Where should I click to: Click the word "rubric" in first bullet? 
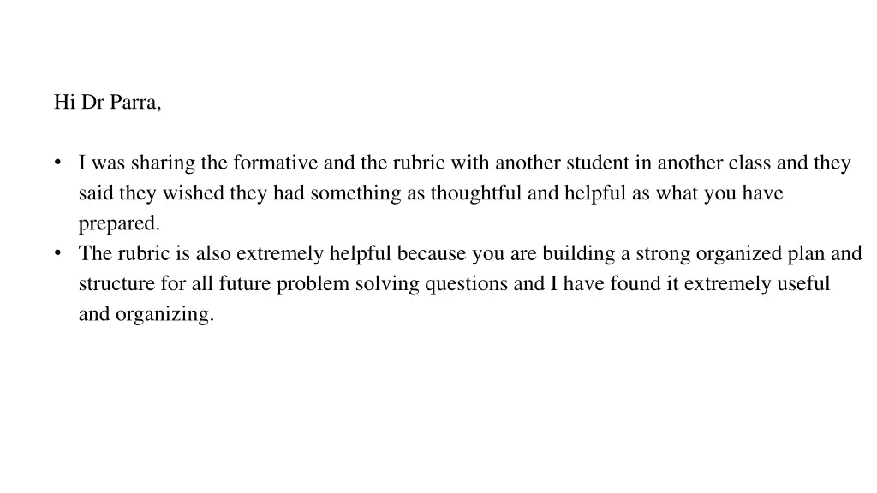(418, 163)
